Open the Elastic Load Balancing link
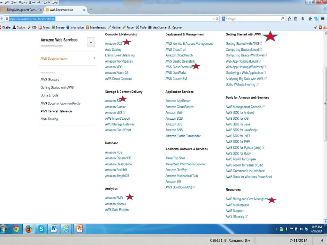 coord(120,56)
